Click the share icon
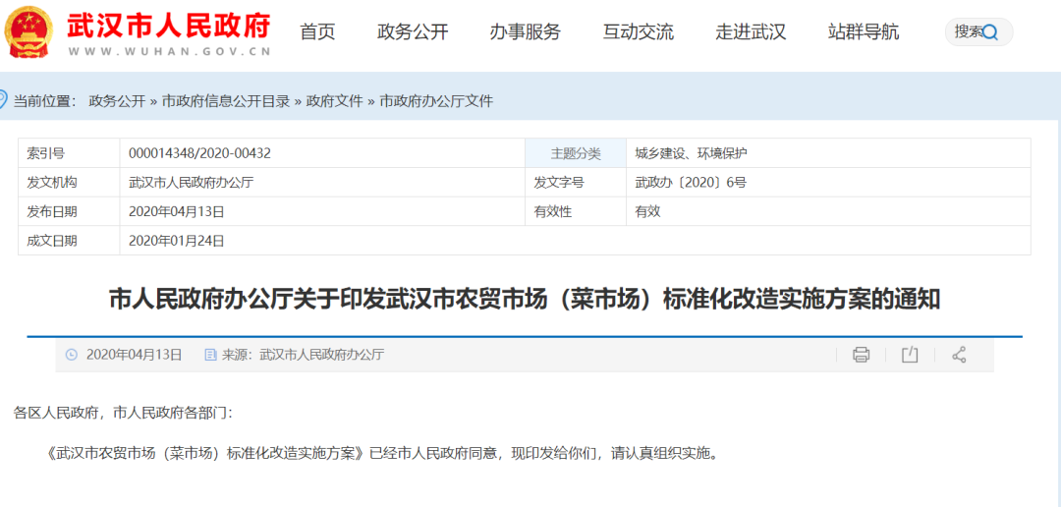1061x507 pixels. [959, 355]
